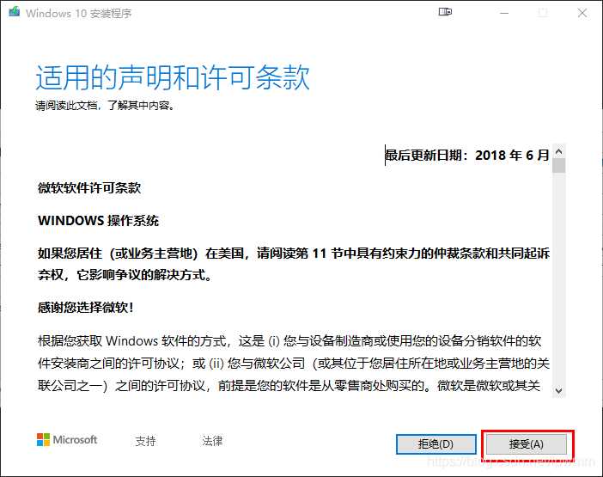Click the paragraph starting 根据您获取 Windows
The image size is (603, 477).
click(294, 364)
